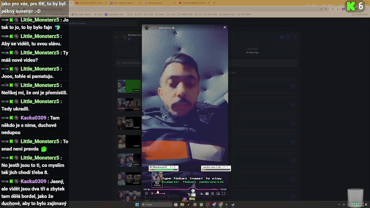Click first Kacka0309 username at 11:15
The width and height of the screenshot is (370, 208).
[34, 118]
